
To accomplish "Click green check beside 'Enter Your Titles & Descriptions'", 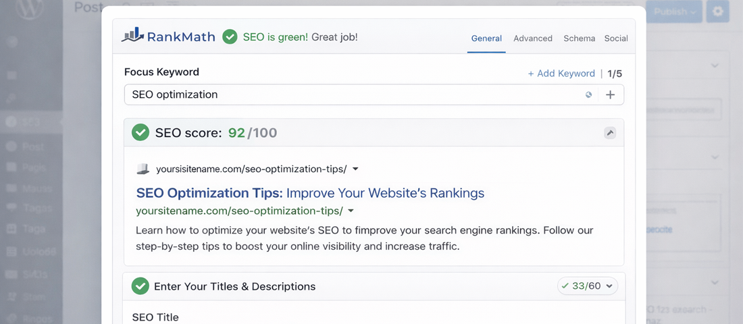I will click(140, 286).
